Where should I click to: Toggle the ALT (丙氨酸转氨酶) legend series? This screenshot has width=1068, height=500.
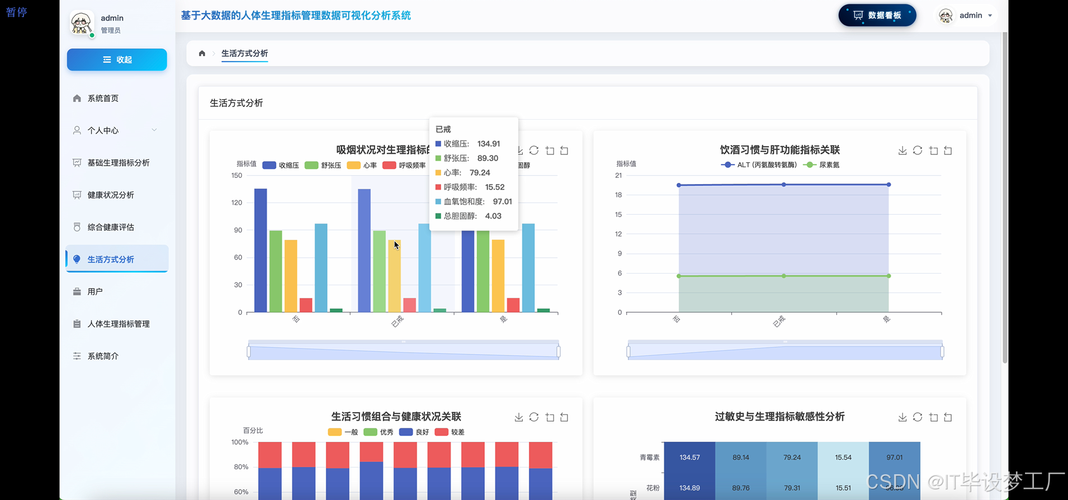click(759, 165)
